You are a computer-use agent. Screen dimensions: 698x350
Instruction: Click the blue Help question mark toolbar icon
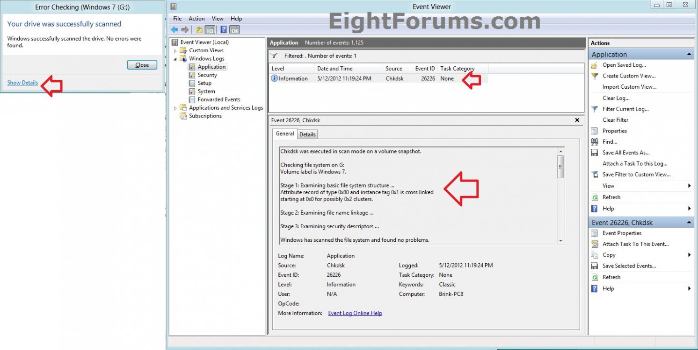(224, 30)
